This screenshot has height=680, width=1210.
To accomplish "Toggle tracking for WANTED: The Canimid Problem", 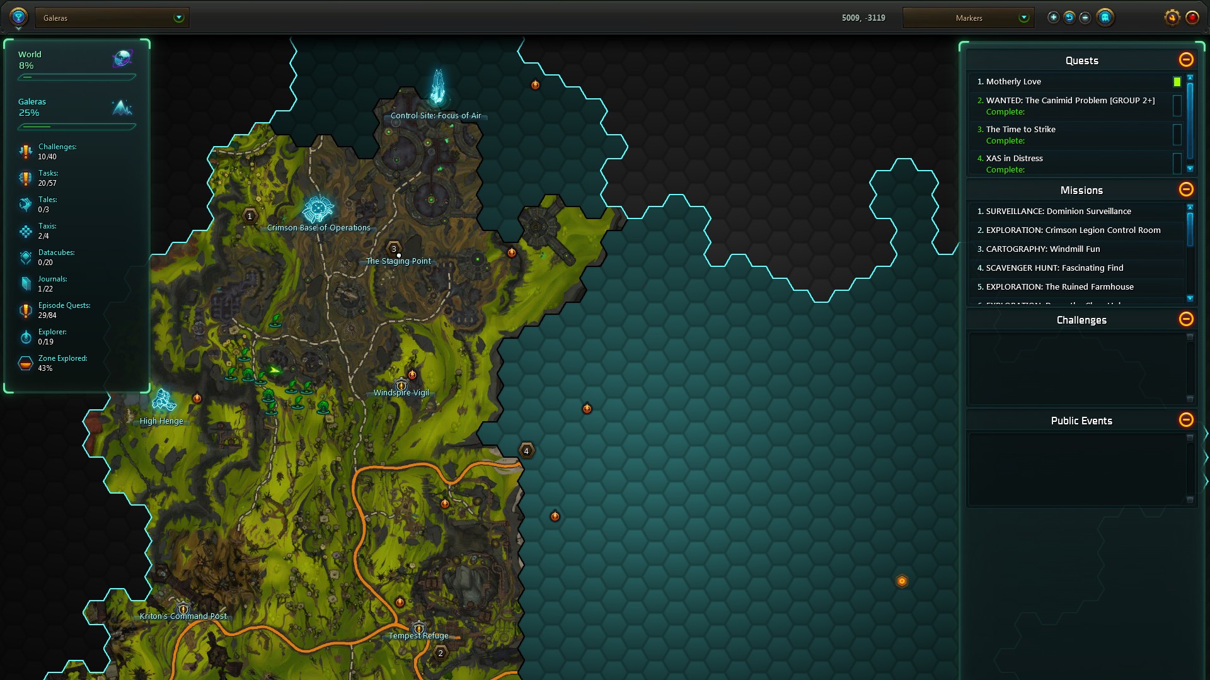I will (1177, 105).
